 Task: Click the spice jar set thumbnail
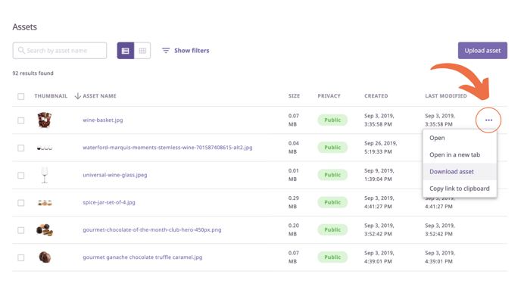tap(45, 202)
